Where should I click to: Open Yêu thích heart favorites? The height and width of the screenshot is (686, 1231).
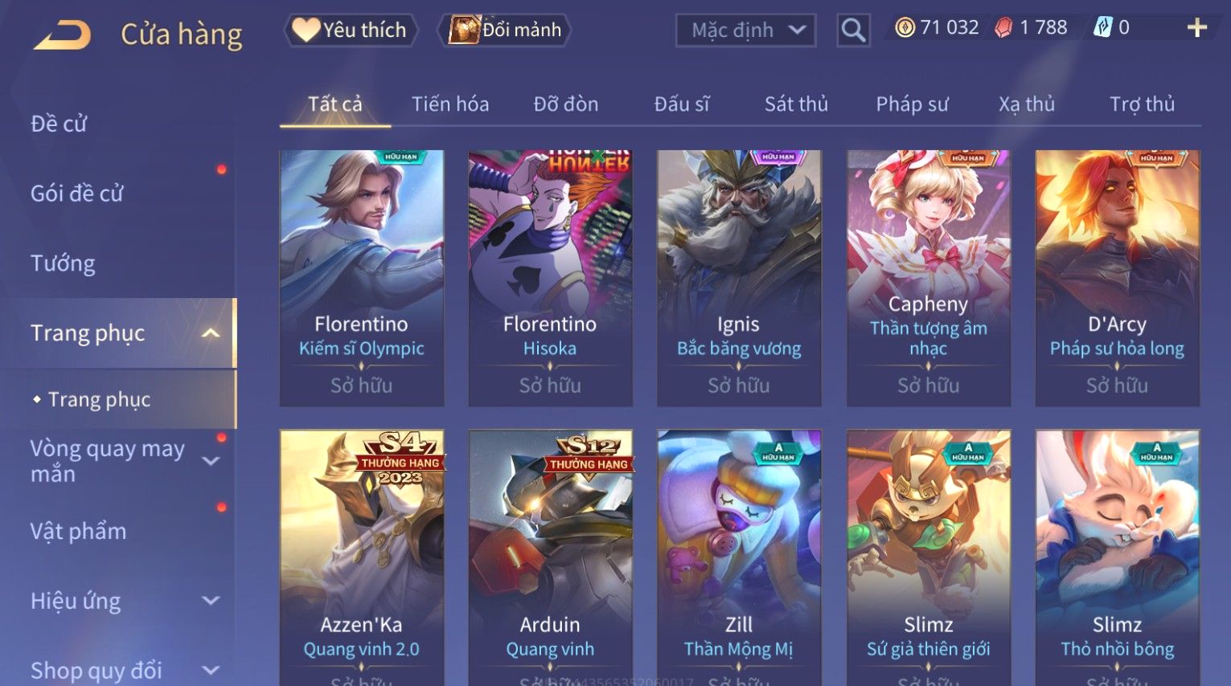[x=351, y=31]
